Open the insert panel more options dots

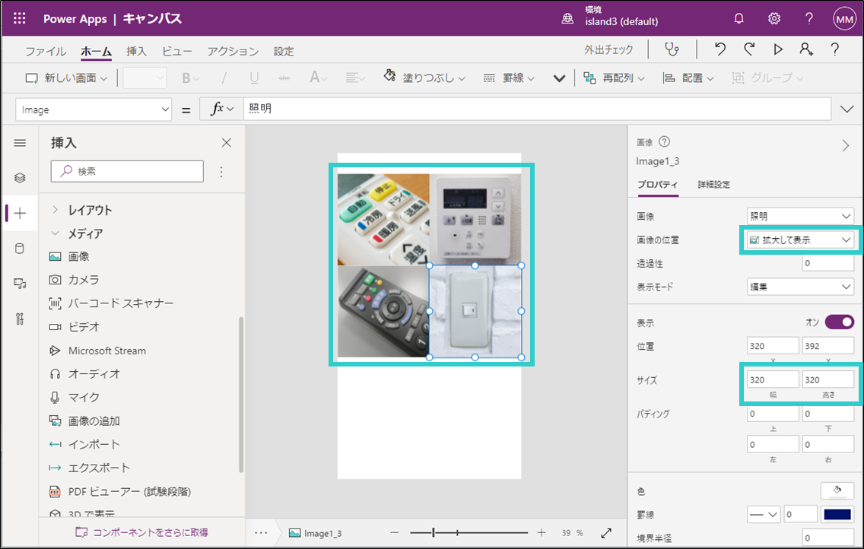point(221,172)
